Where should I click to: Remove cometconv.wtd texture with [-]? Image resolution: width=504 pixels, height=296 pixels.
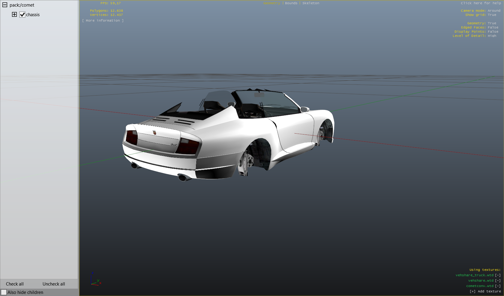click(x=498, y=286)
